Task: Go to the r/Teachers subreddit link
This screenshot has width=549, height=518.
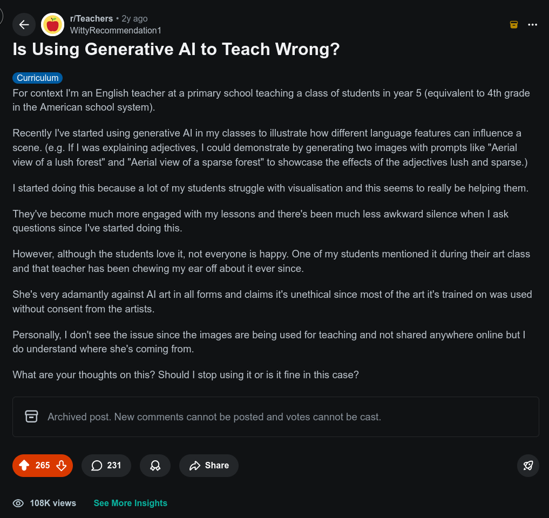Action: 91,19
